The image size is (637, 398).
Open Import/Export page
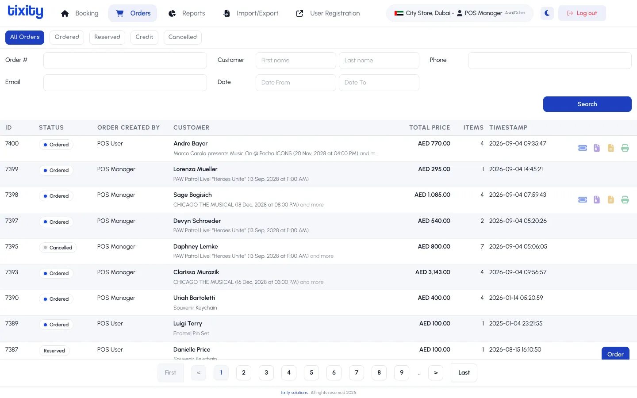250,13
